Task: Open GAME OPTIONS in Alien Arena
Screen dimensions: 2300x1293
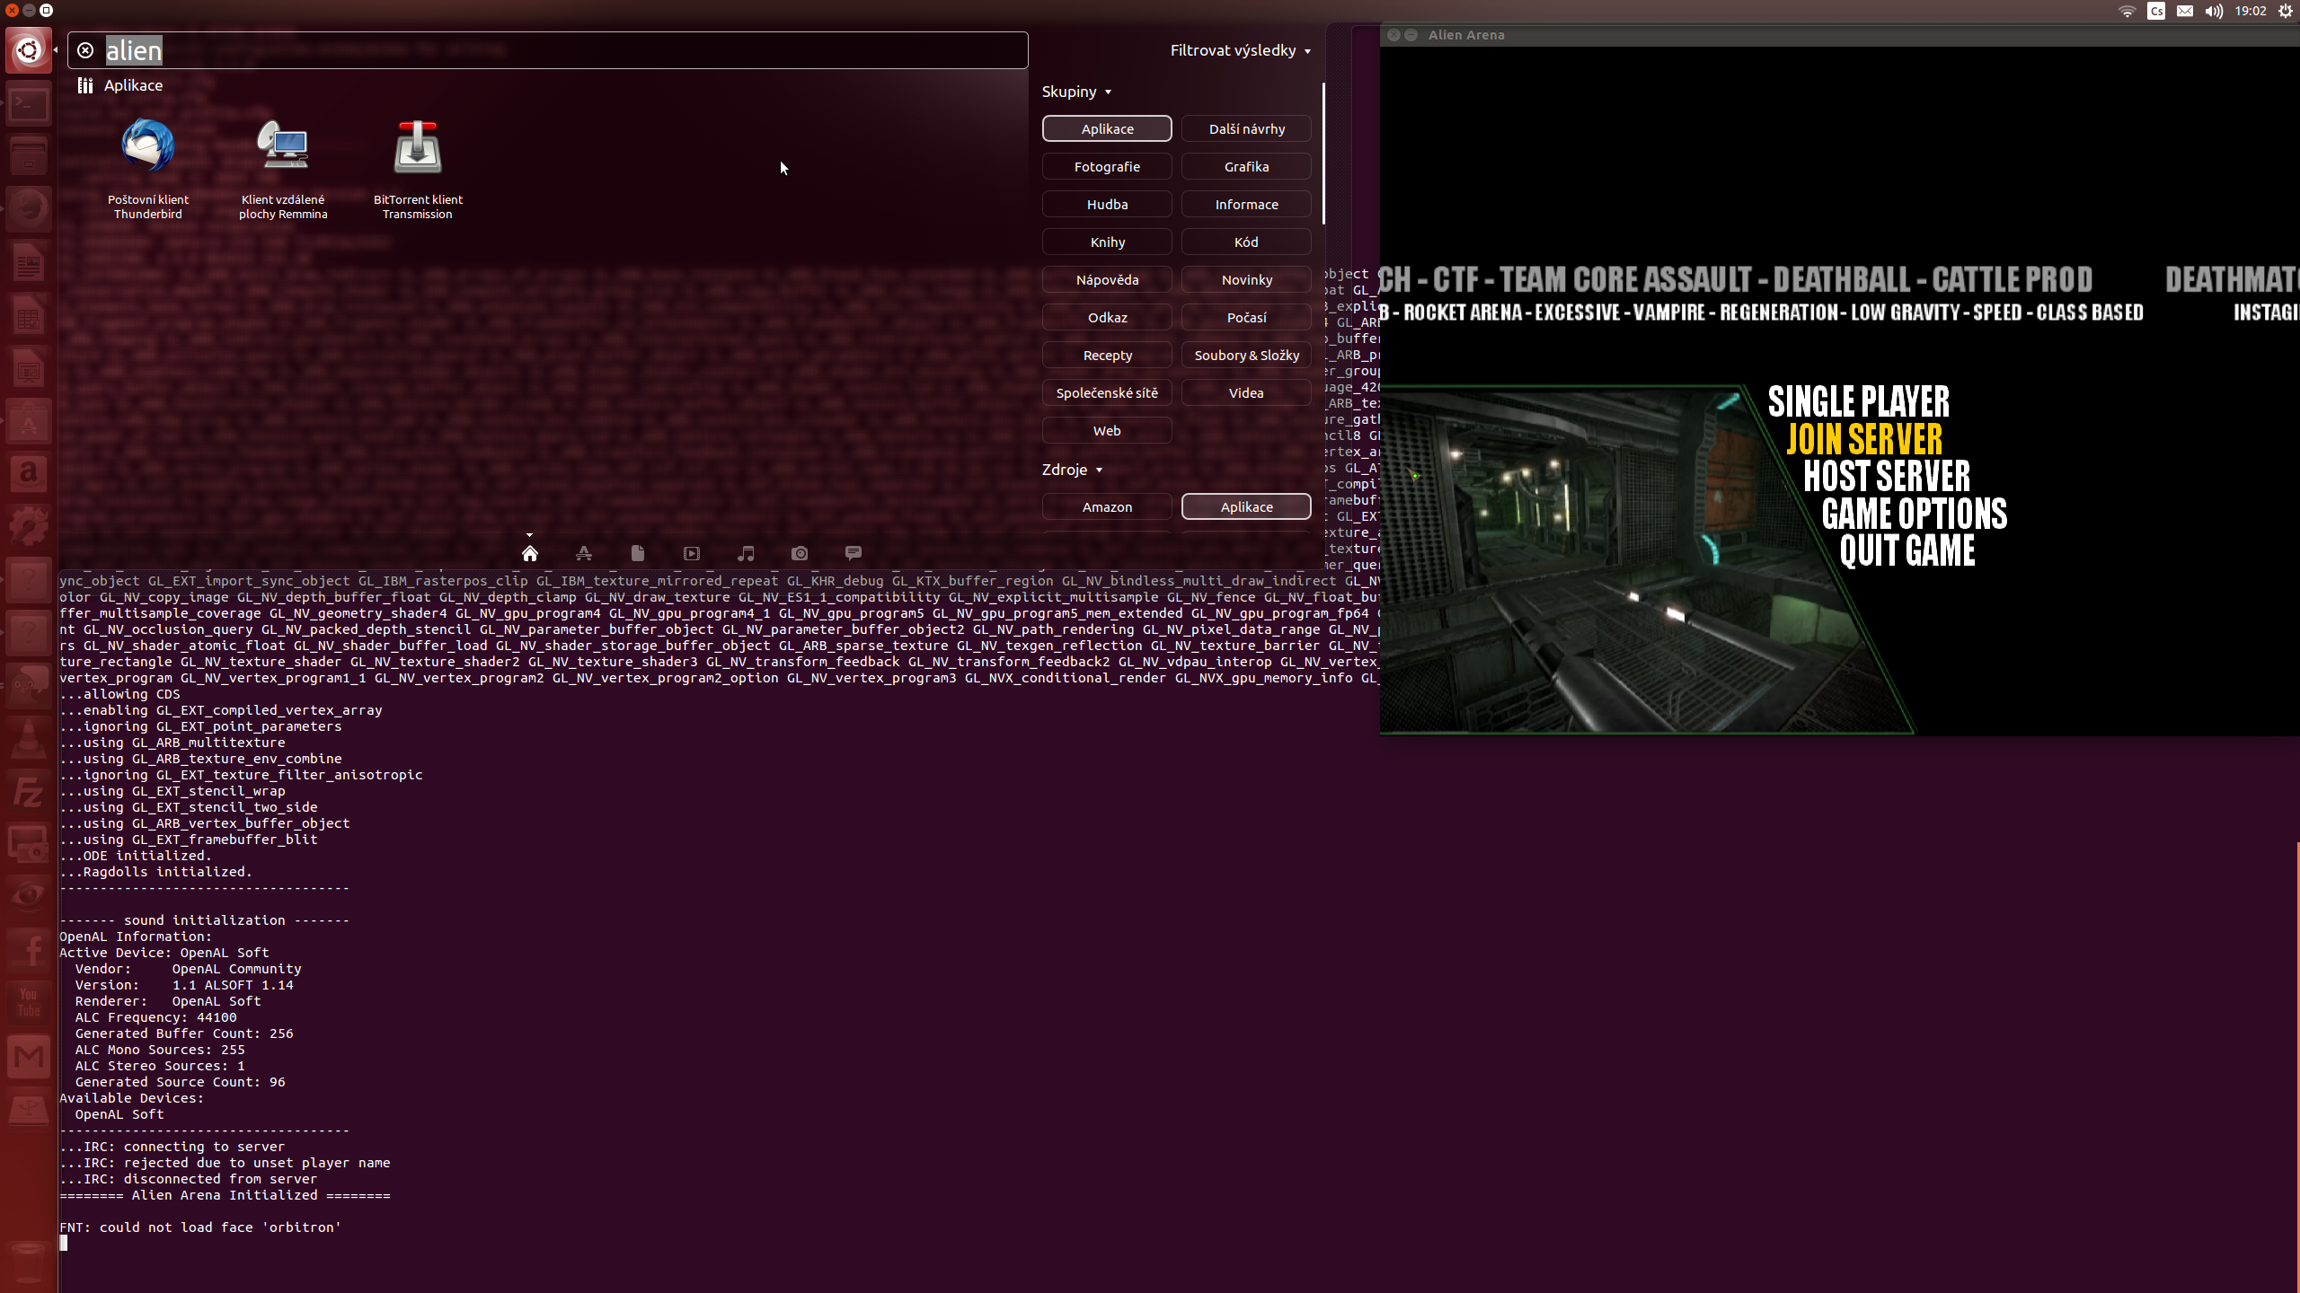Action: point(1915,514)
